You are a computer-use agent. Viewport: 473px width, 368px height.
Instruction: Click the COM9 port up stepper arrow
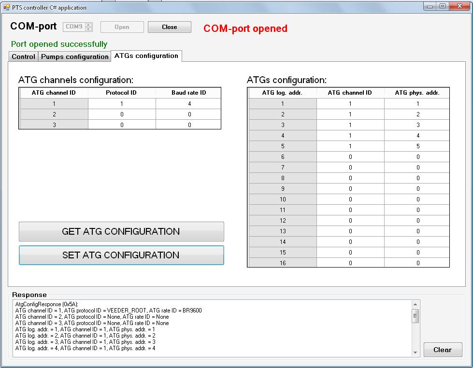coord(88,25)
